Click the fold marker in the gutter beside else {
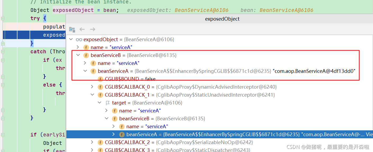 (3, 85)
